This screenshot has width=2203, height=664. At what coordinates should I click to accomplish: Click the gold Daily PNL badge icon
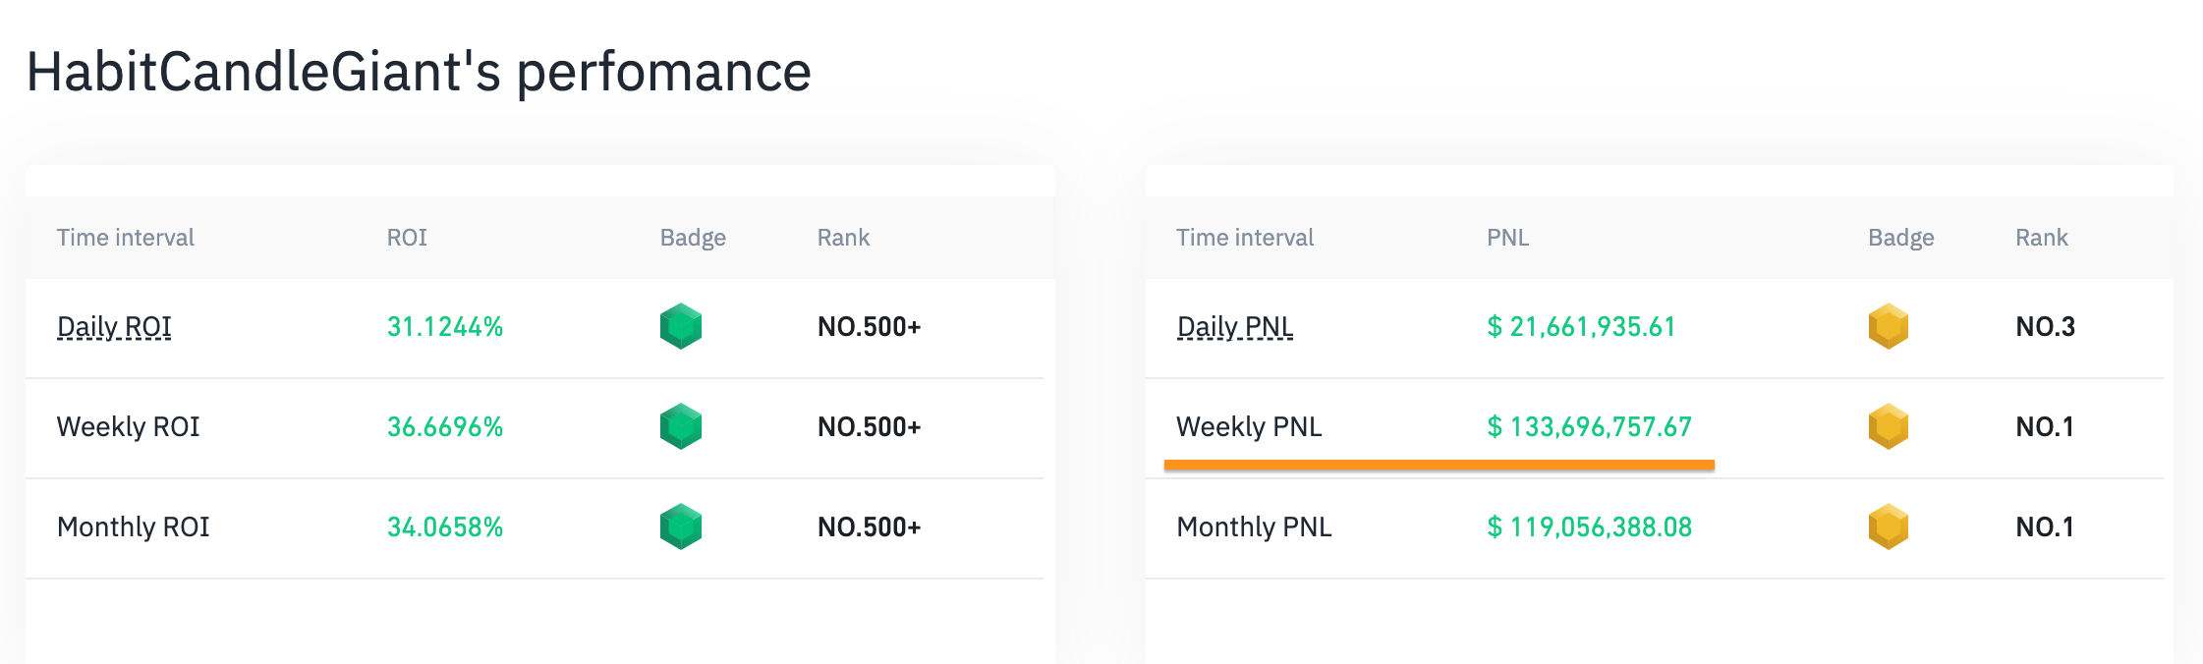[x=1888, y=326]
